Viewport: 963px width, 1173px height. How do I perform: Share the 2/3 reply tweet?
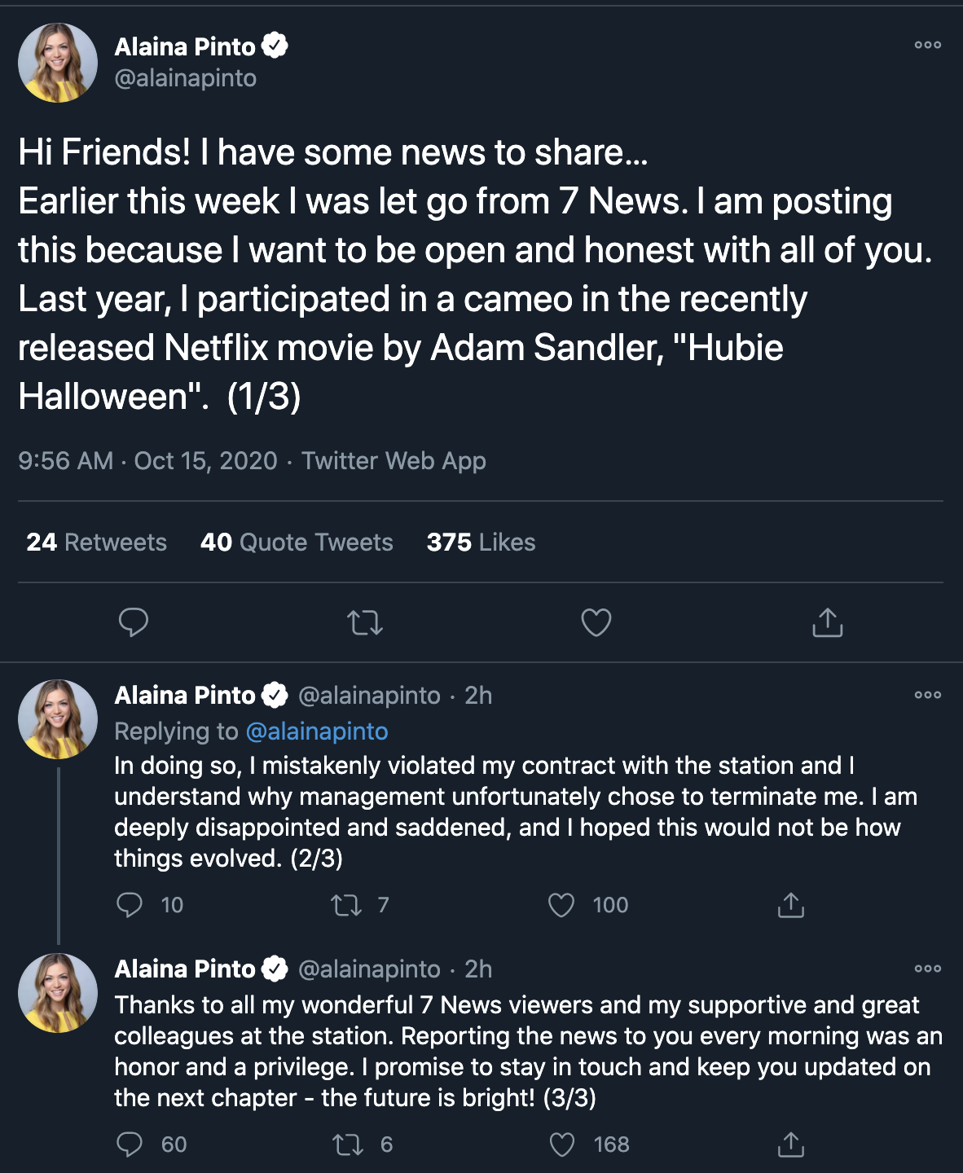(x=790, y=905)
